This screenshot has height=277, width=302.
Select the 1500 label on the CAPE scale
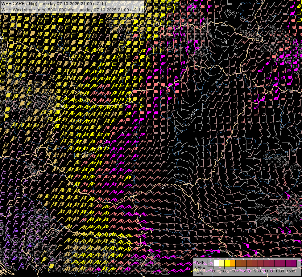click(291, 271)
